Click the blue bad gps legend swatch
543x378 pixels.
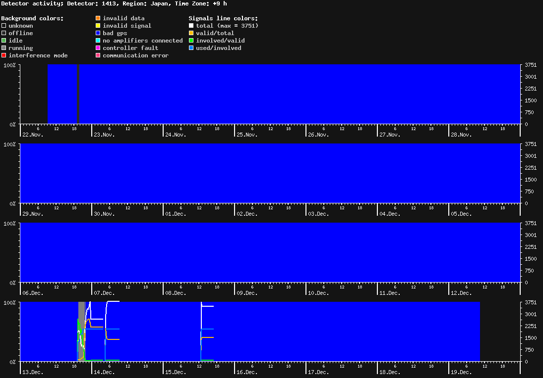[x=98, y=33]
